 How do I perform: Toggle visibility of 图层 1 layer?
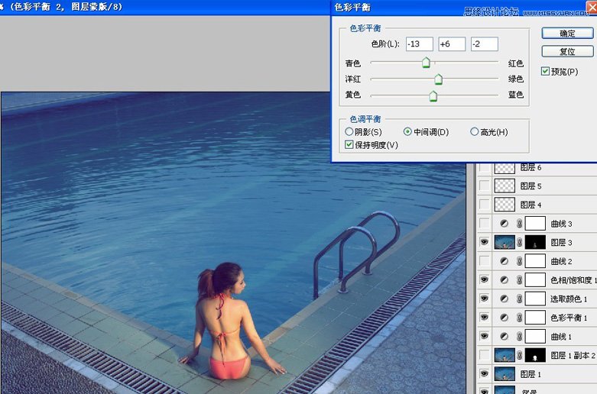tap(484, 373)
